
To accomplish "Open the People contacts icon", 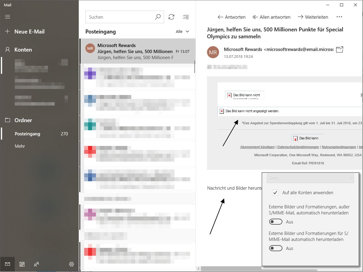I will pos(37,264).
